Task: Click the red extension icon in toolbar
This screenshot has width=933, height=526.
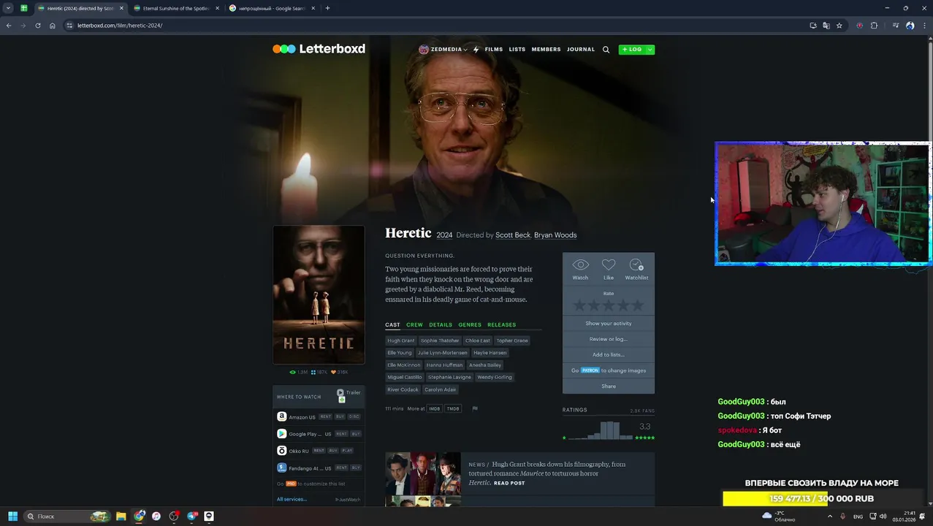Action: 860,26
